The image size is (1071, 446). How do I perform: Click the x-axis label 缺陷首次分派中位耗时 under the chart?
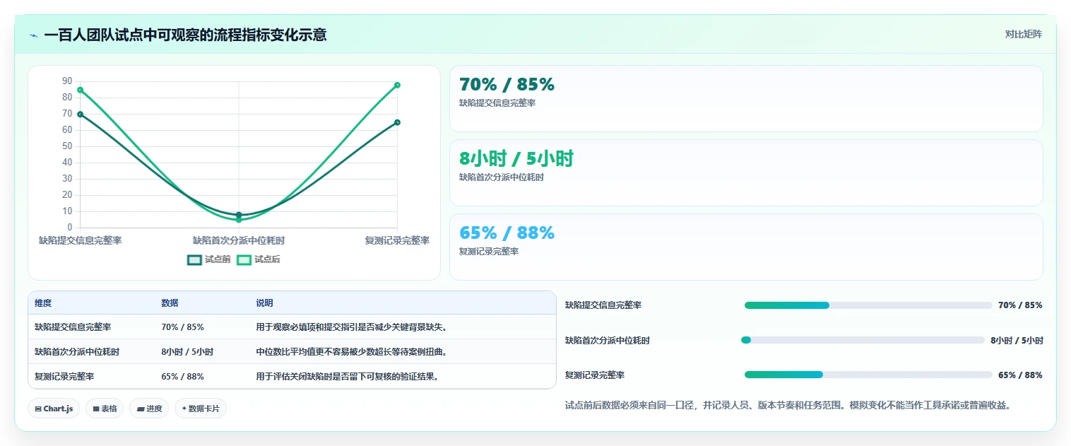(239, 240)
